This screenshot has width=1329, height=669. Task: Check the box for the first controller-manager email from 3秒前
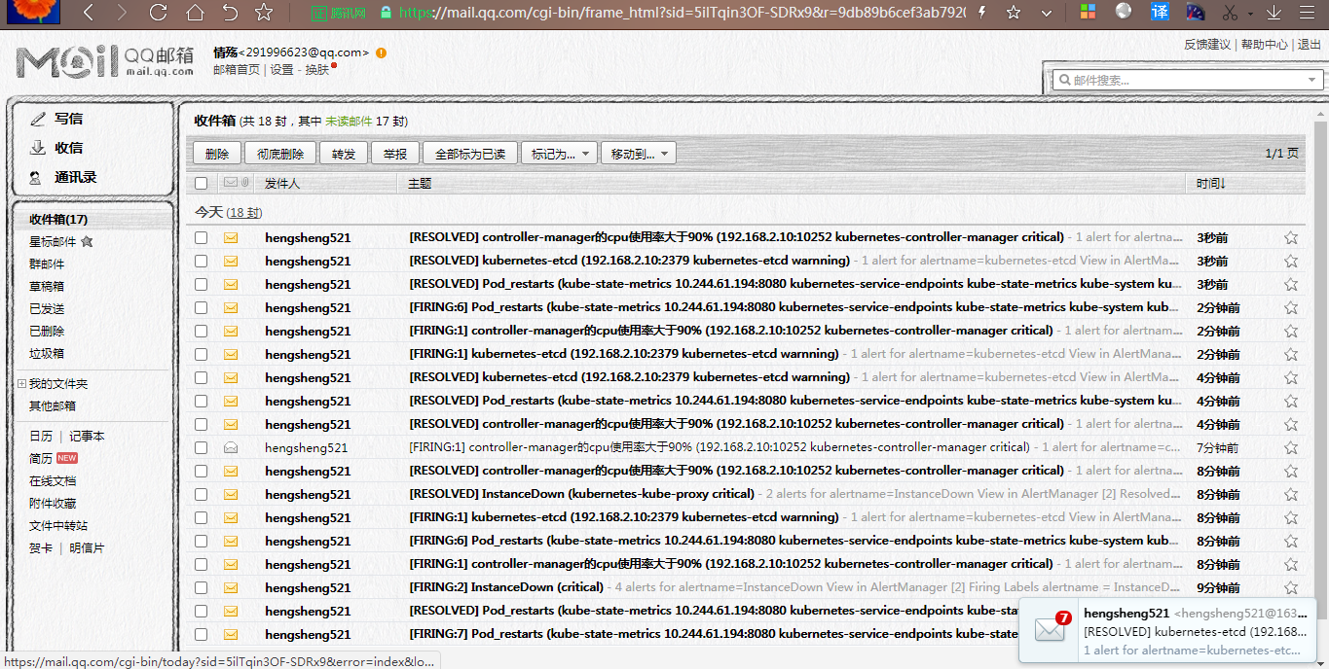click(x=201, y=237)
